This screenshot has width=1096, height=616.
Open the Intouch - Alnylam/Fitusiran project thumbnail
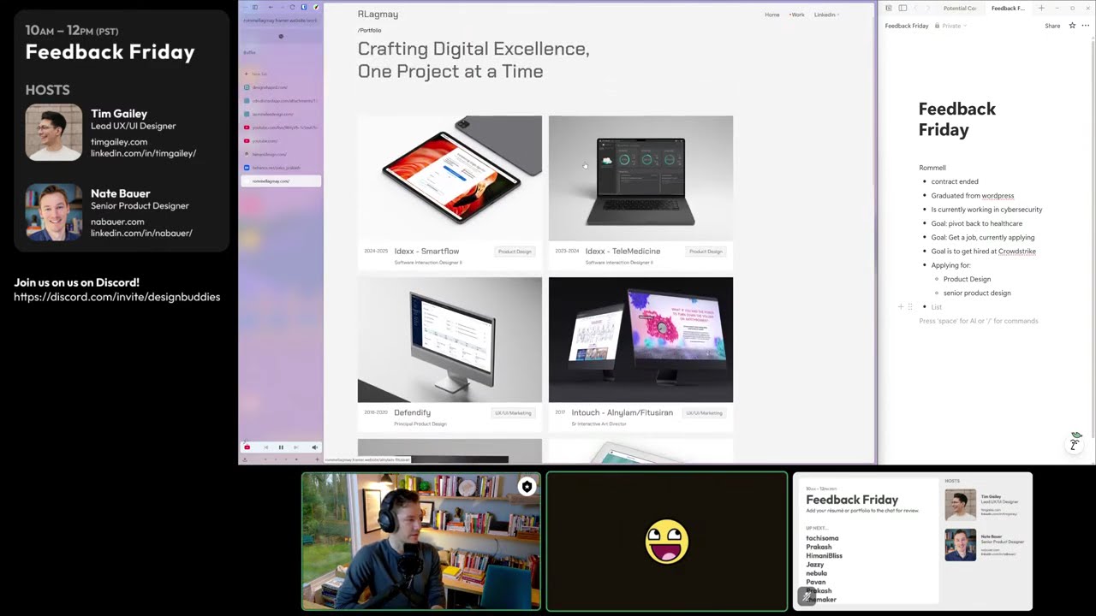(640, 340)
